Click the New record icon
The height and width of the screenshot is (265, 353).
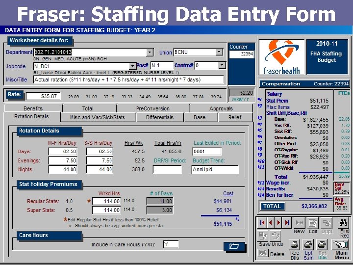299,223
